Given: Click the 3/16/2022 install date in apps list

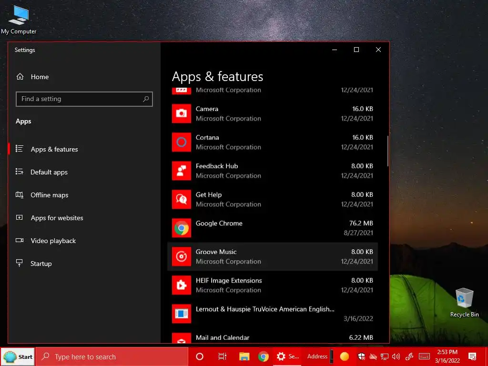Looking at the screenshot, I should click(x=358, y=319).
